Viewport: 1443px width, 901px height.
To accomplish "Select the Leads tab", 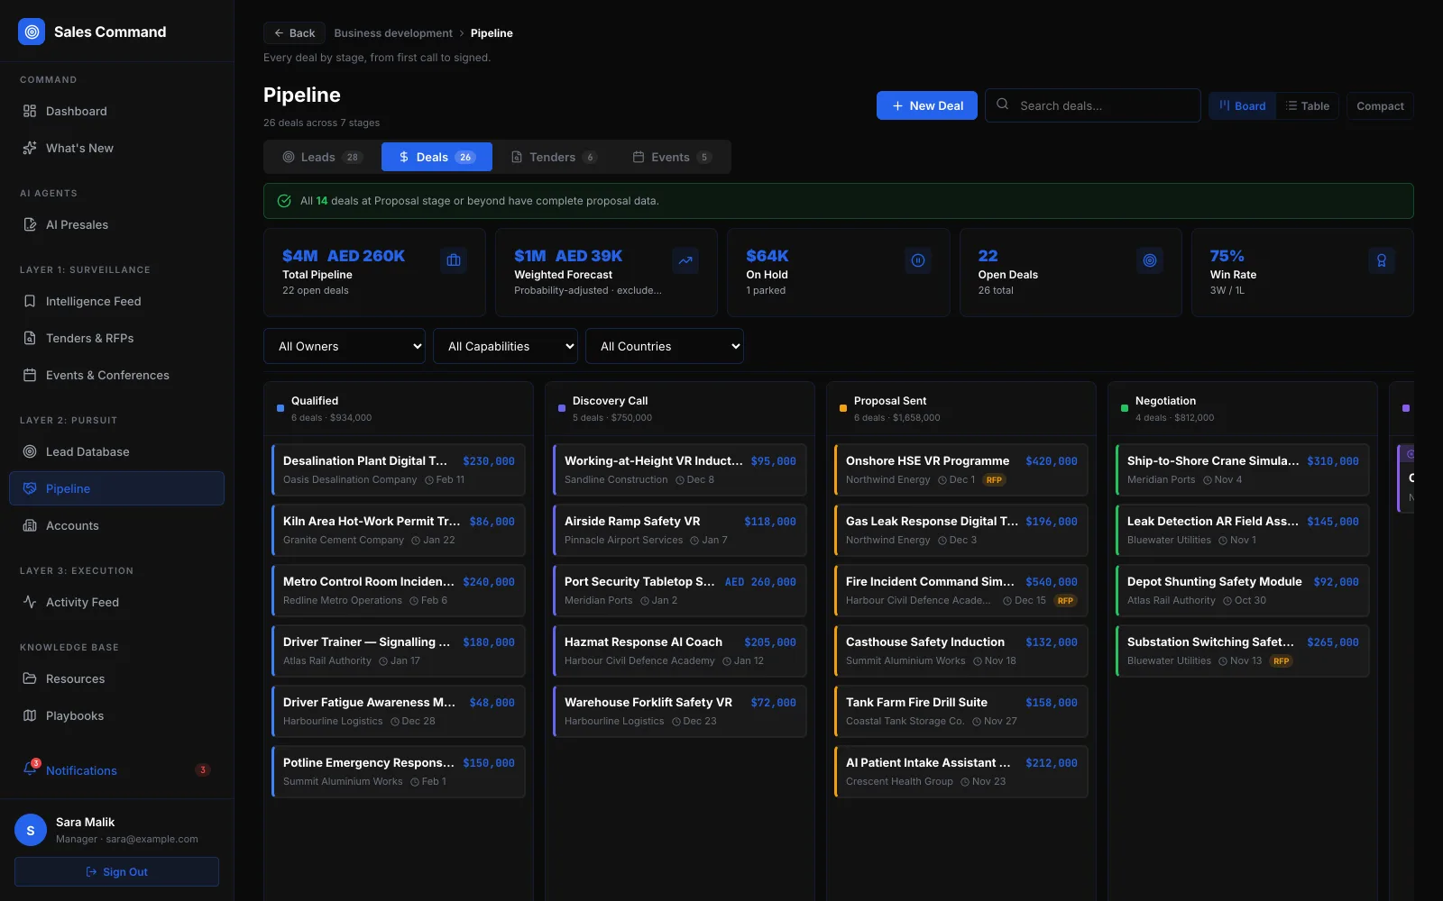I will coord(323,157).
